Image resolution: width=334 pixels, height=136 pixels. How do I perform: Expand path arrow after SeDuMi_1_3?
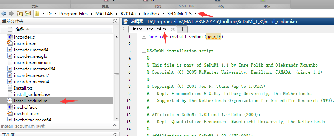(195, 14)
